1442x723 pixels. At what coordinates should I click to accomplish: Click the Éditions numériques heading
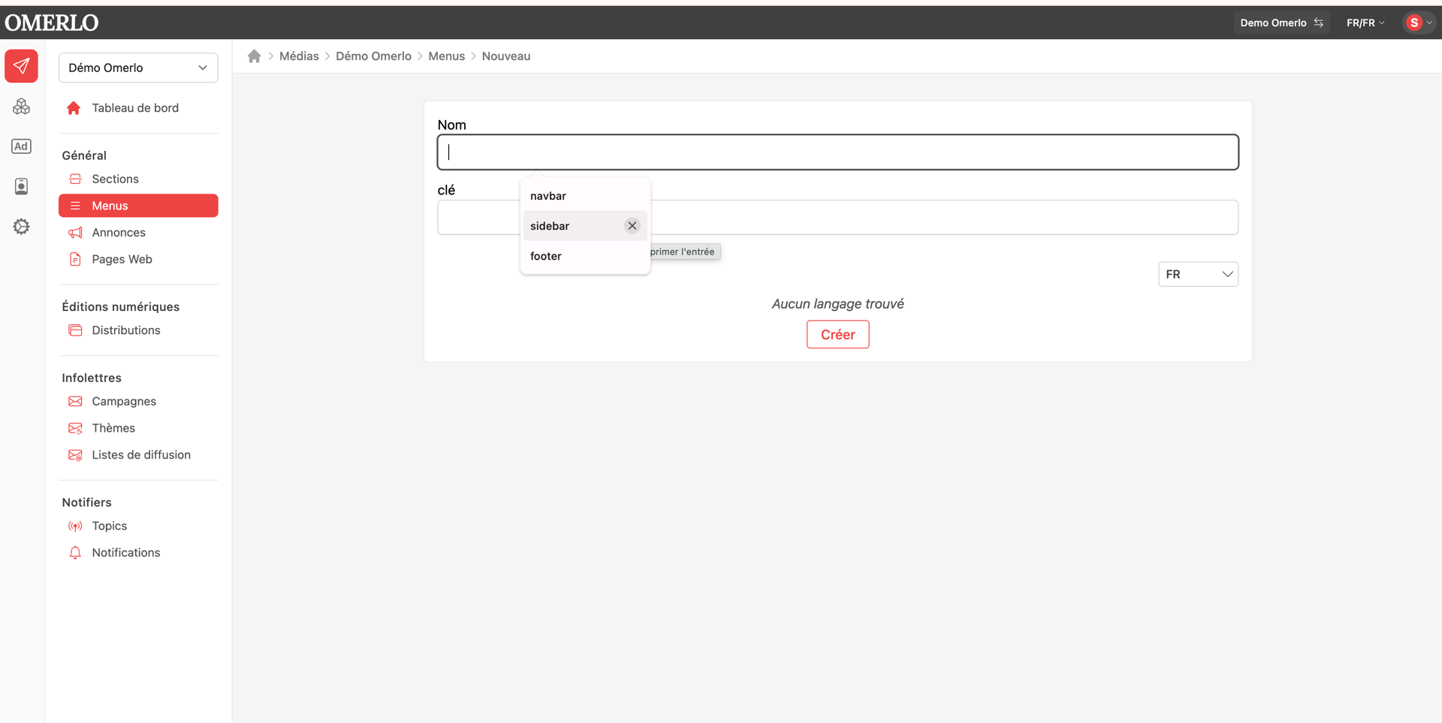coord(120,307)
